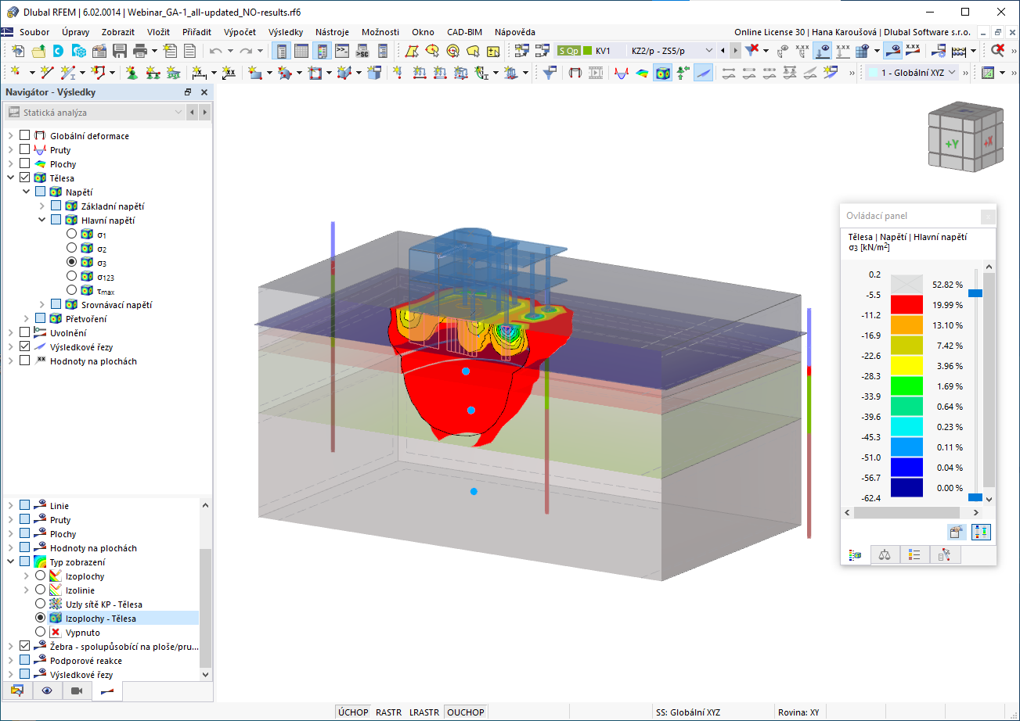Check the Globální deformace checkbox
Image resolution: width=1020 pixels, height=721 pixels.
tap(25, 136)
